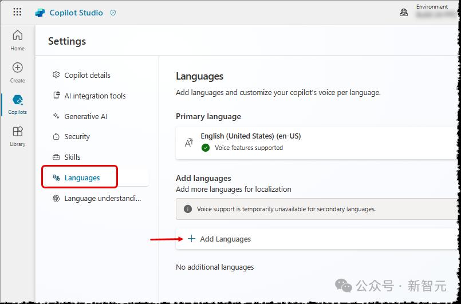Open Library in left rail

(x=18, y=137)
